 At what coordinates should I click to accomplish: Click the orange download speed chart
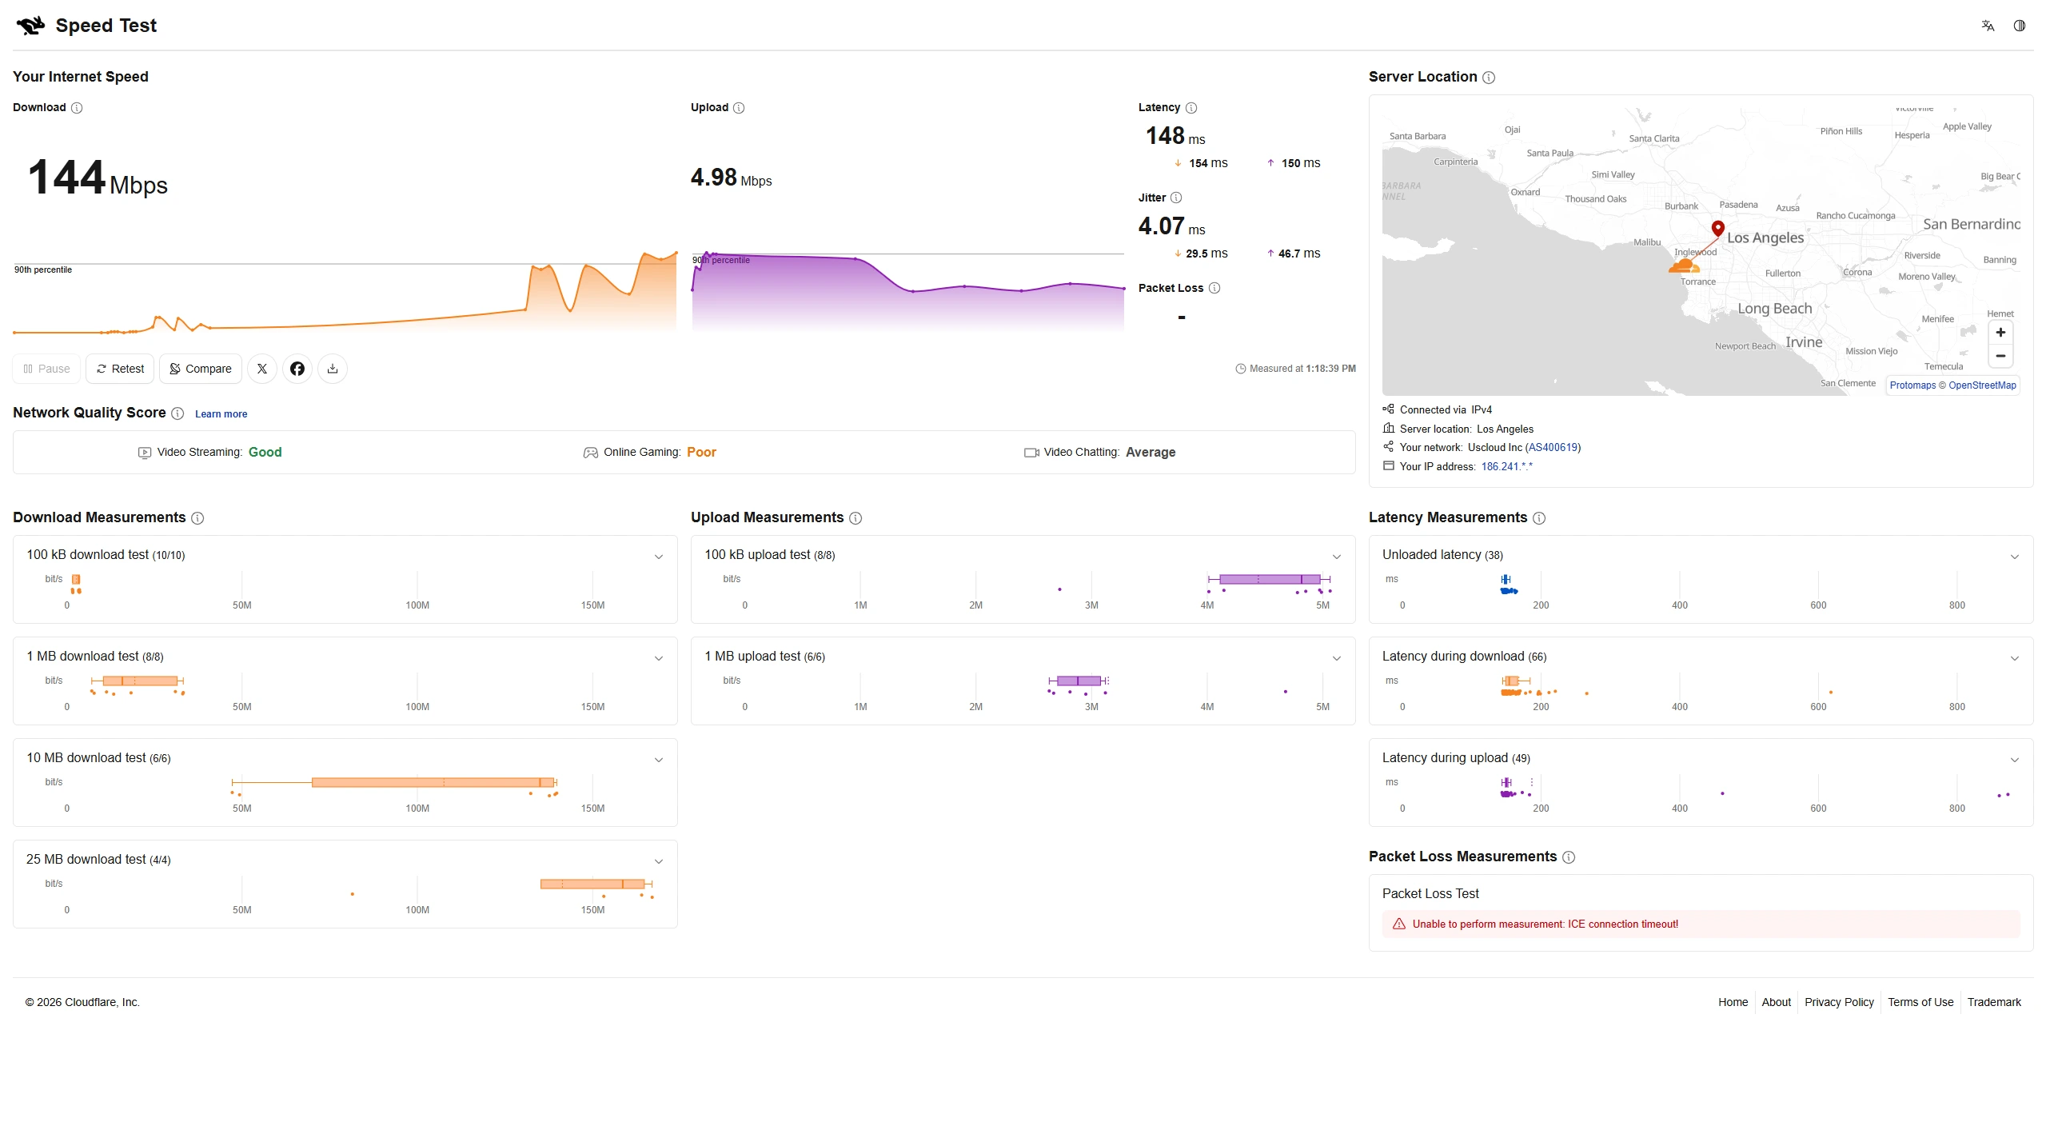(345, 292)
